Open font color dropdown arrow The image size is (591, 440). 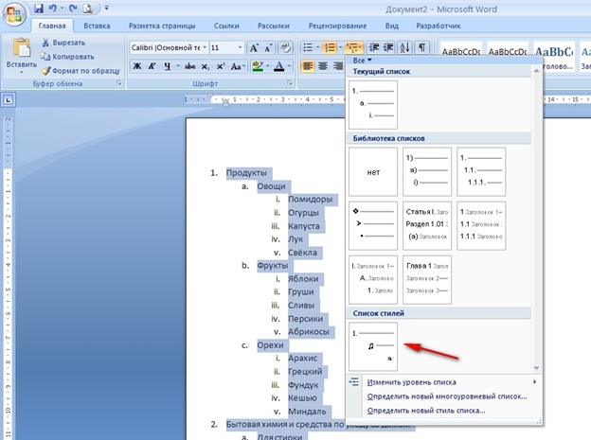click(x=289, y=66)
